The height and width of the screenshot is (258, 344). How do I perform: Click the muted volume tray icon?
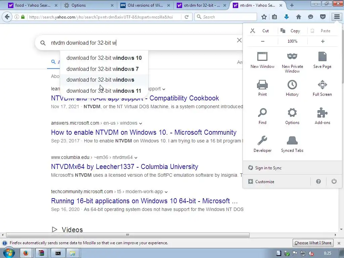click(311, 253)
